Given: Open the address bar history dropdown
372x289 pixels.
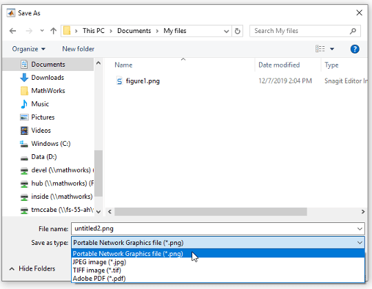Looking at the screenshot, I should click(227, 31).
